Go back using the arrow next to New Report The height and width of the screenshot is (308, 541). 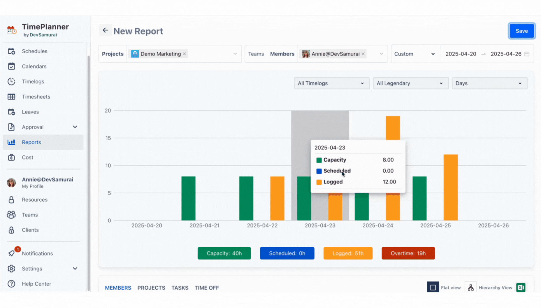click(105, 30)
